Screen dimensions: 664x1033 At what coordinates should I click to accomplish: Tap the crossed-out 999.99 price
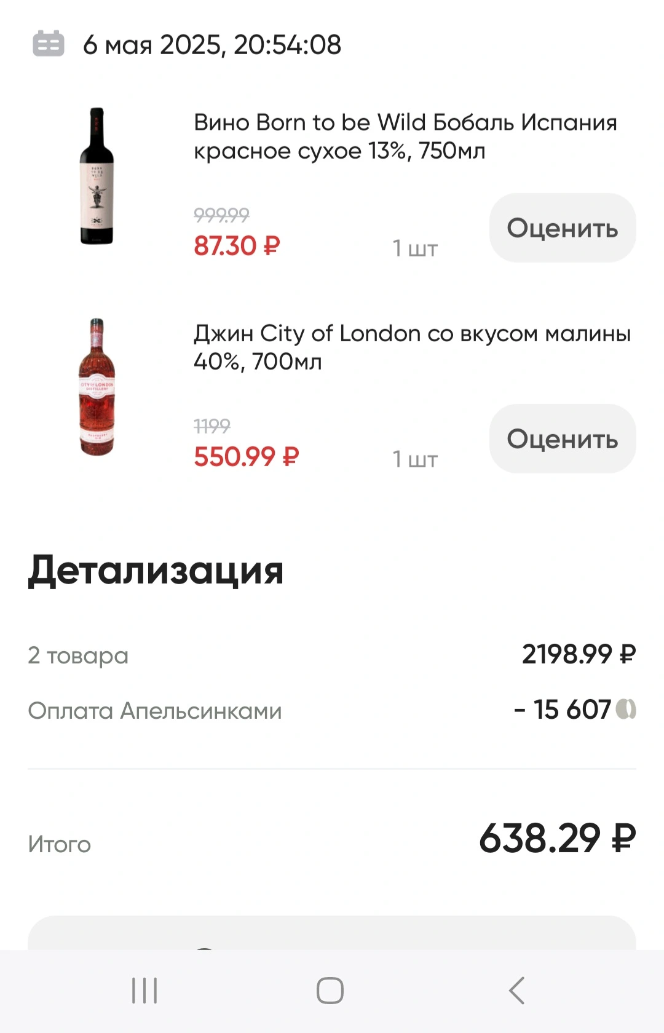coord(221,215)
